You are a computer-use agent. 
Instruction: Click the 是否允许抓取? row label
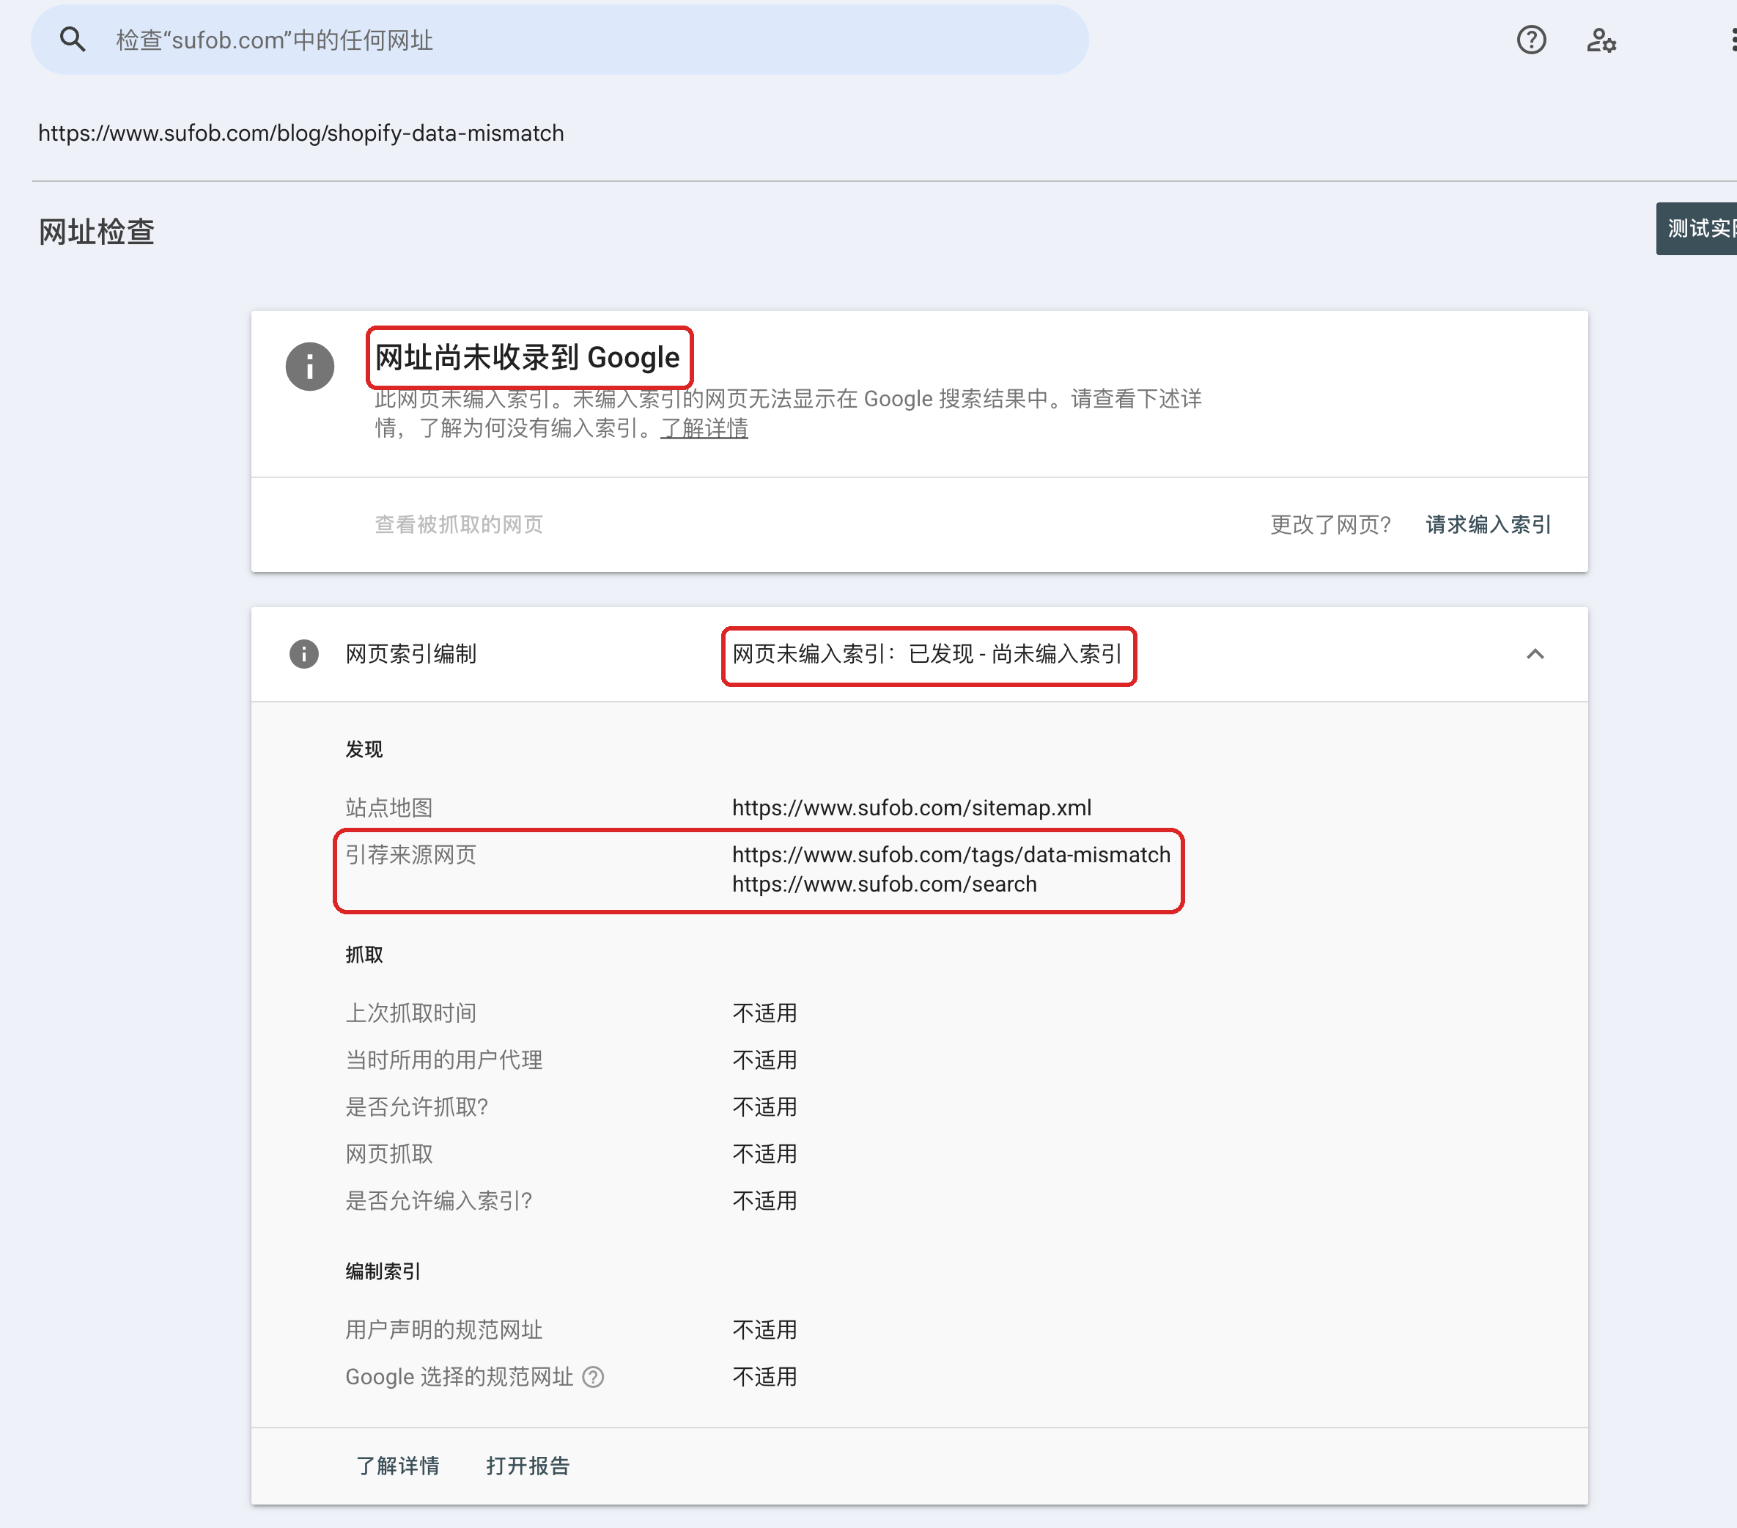pos(416,1106)
